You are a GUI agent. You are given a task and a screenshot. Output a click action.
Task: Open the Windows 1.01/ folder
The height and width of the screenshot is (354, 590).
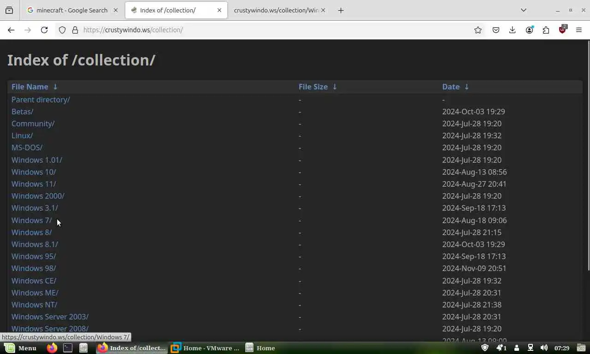[x=37, y=160]
